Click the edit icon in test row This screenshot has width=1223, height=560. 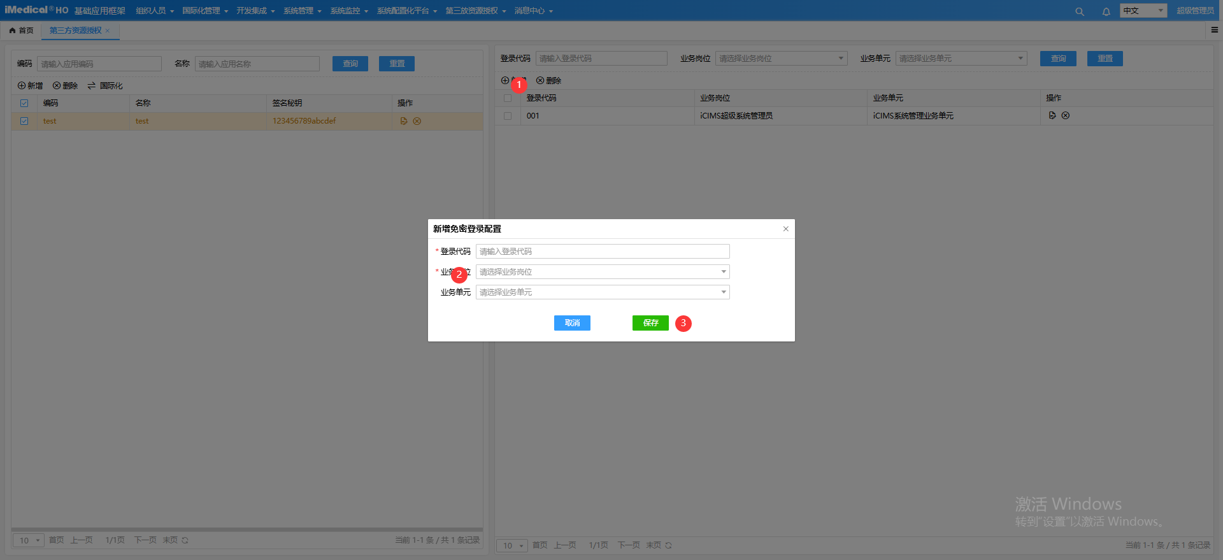pyautogui.click(x=404, y=121)
